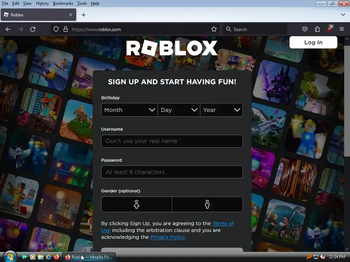Reload the current Roblox page

click(x=33, y=29)
